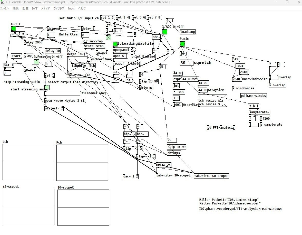Click the bang circle above print PlayEnd
The height and width of the screenshot is (235, 302).
click(134, 50)
